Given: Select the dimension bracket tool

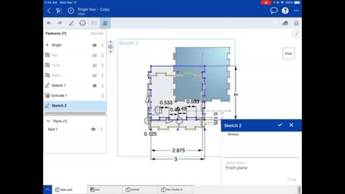Looking at the screenshot, I should pos(94,23).
